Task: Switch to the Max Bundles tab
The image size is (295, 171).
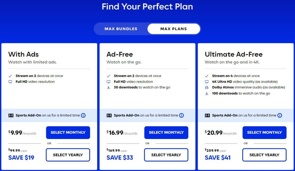Action: pyautogui.click(x=121, y=29)
